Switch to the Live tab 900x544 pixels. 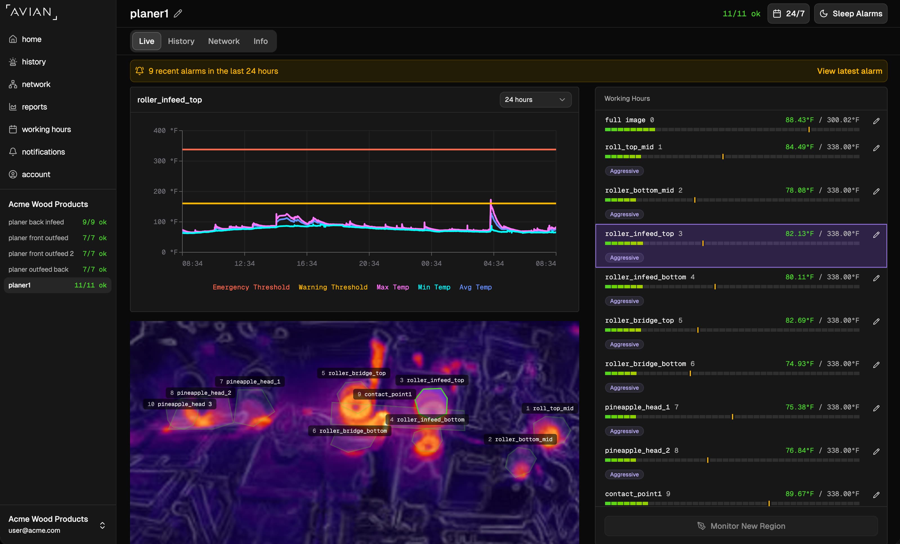[x=146, y=41]
